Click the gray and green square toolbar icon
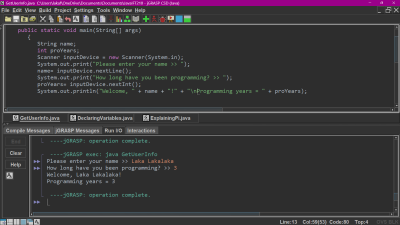Image resolution: width=400 pixels, height=225 pixels. 187,19
